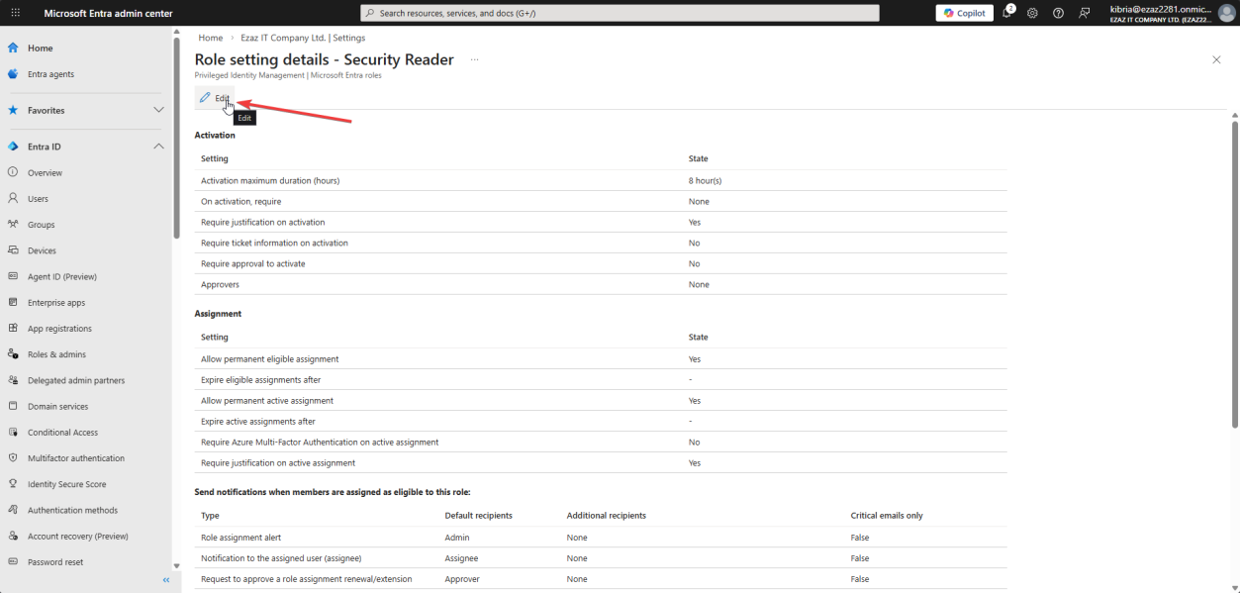The height and width of the screenshot is (593, 1240).
Task: Click the Copilot button
Action: tap(964, 13)
